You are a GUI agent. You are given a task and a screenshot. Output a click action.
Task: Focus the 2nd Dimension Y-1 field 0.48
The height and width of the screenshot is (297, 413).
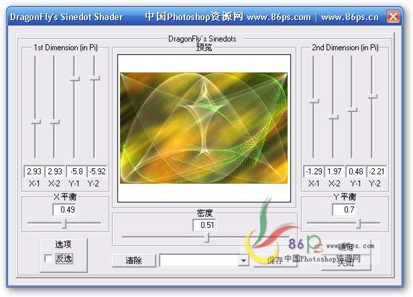click(355, 172)
